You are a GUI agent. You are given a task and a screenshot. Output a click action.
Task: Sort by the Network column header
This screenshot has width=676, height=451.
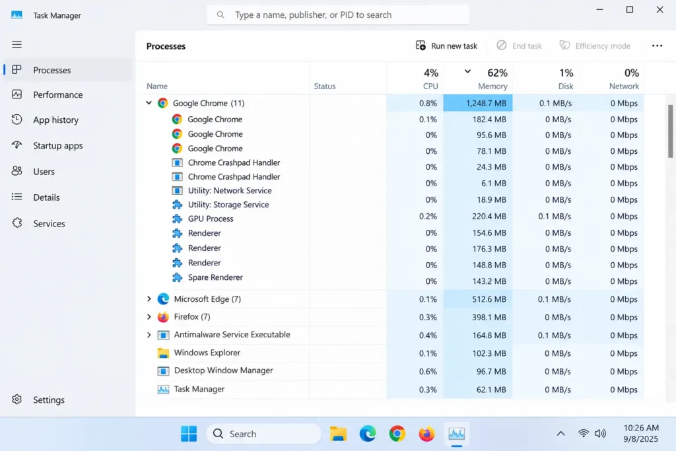click(611, 78)
